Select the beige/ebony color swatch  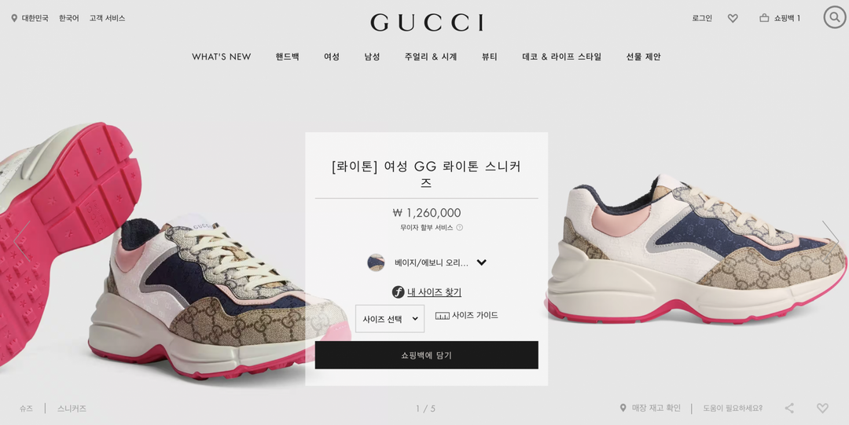376,262
